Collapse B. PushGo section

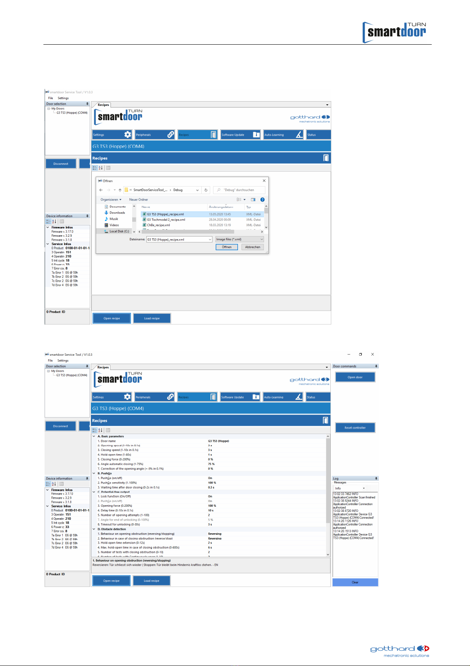tap(94, 474)
